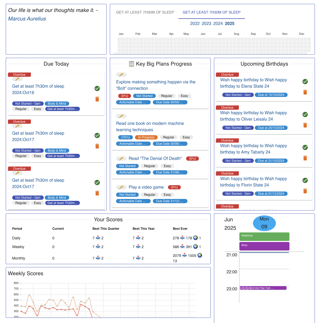Show 2022 in the sleep heatmap
319x323 pixels.
coord(195,24)
